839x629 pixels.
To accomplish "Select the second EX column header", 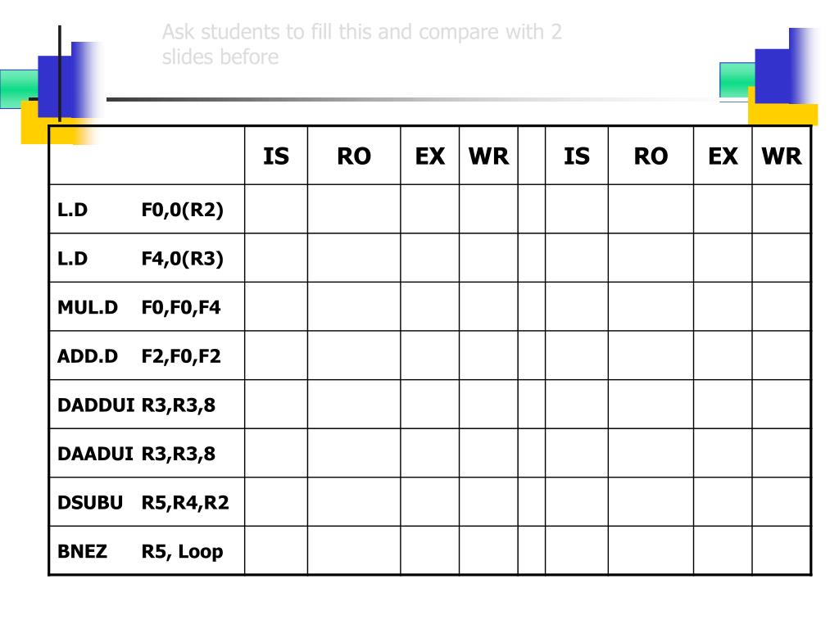I will (x=723, y=156).
